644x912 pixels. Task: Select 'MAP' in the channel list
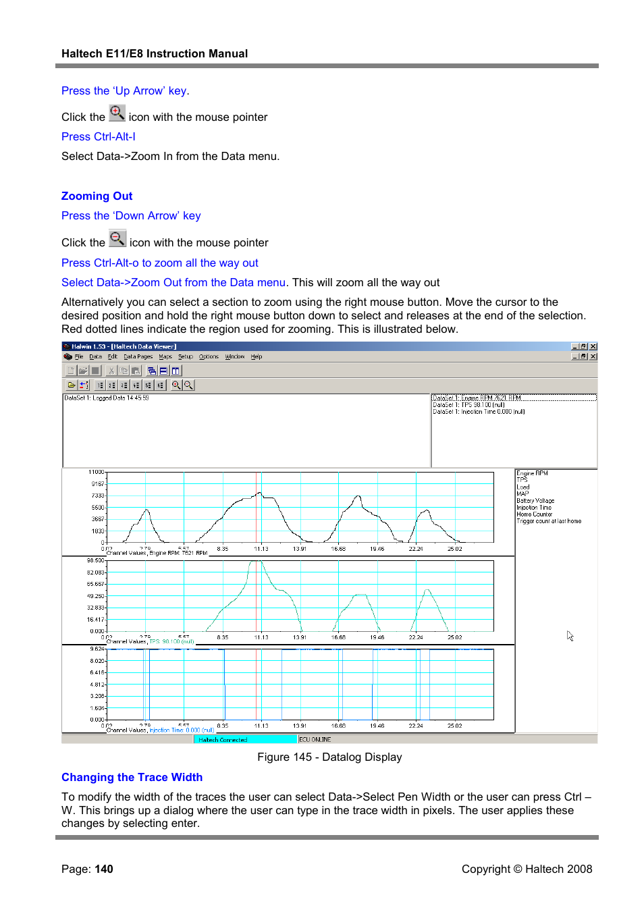click(522, 494)
